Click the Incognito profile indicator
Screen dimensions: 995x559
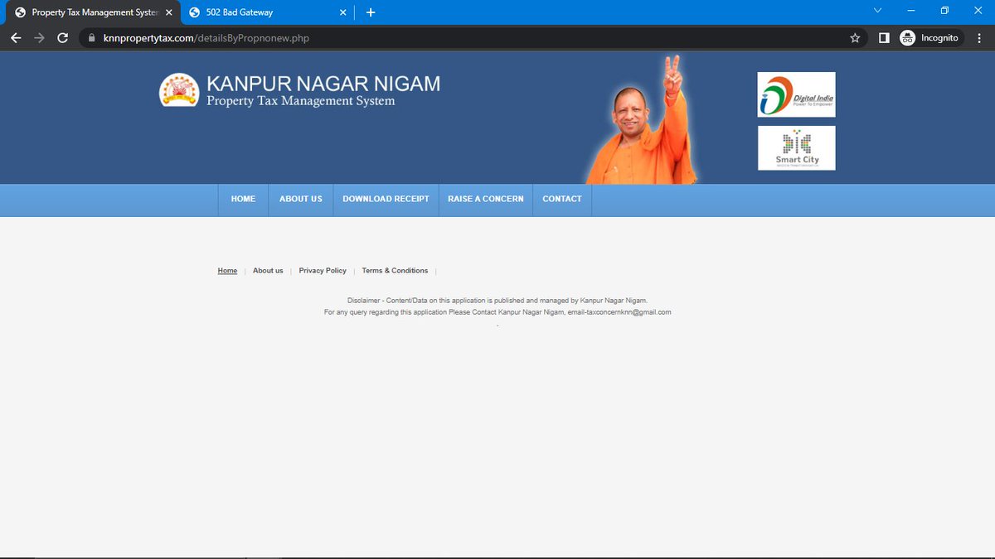point(931,38)
